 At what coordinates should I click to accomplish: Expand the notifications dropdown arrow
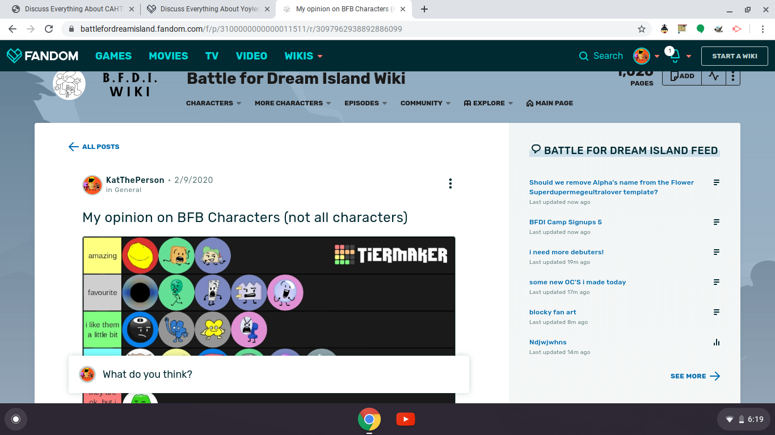689,56
